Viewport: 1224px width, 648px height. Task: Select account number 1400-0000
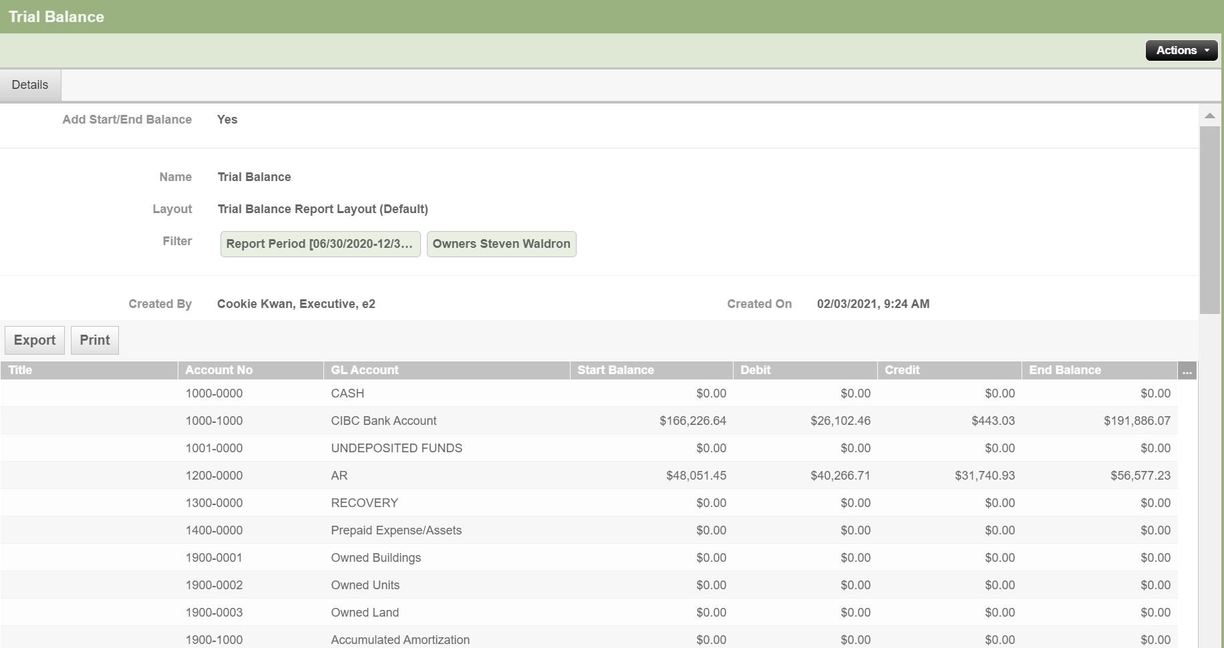[214, 530]
